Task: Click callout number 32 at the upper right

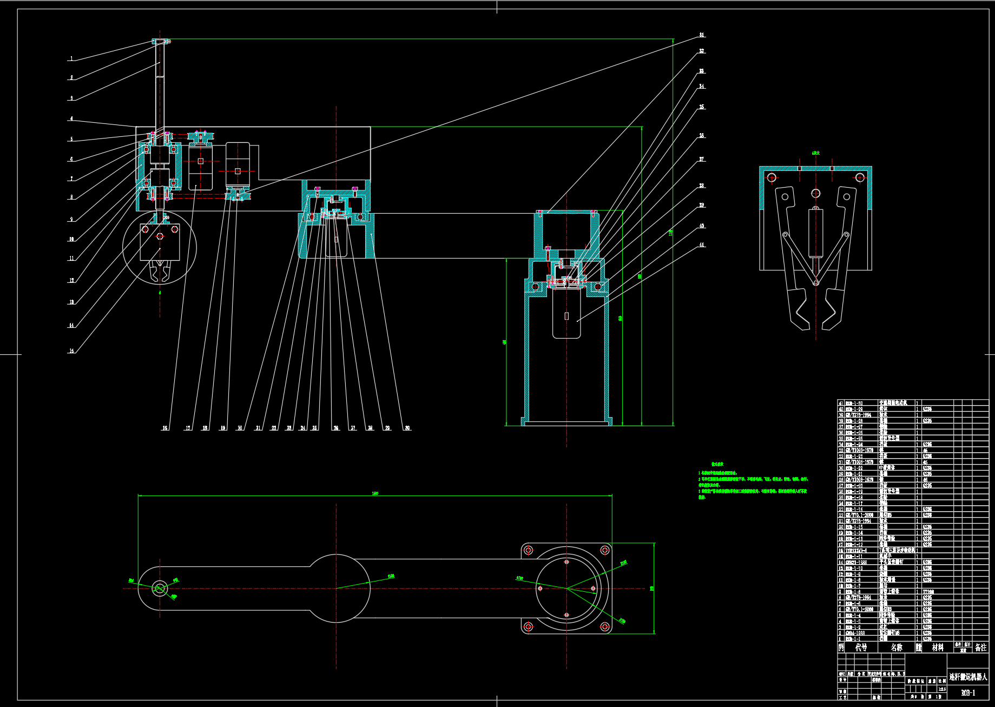Action: 702,51
